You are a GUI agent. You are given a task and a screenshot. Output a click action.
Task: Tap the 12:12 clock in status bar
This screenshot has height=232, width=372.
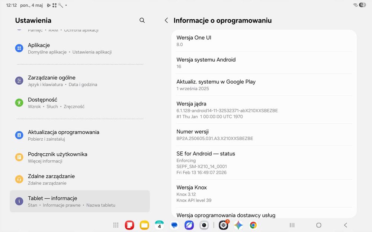(x=12, y=5)
